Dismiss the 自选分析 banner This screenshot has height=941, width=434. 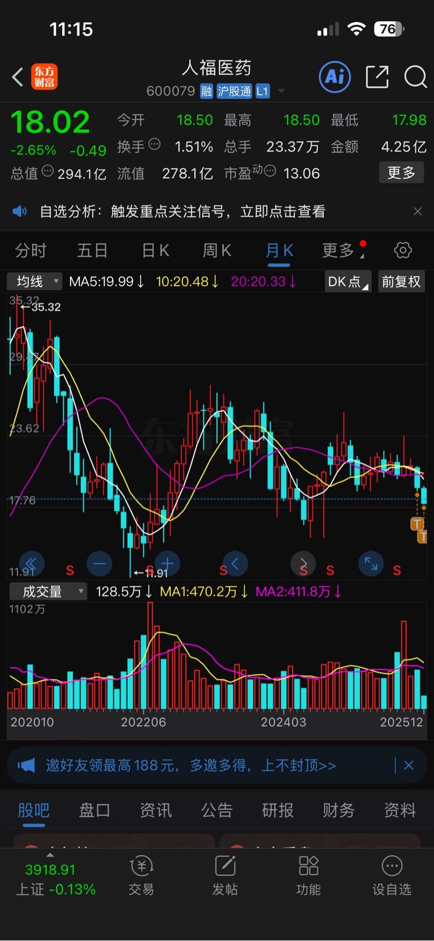click(418, 212)
